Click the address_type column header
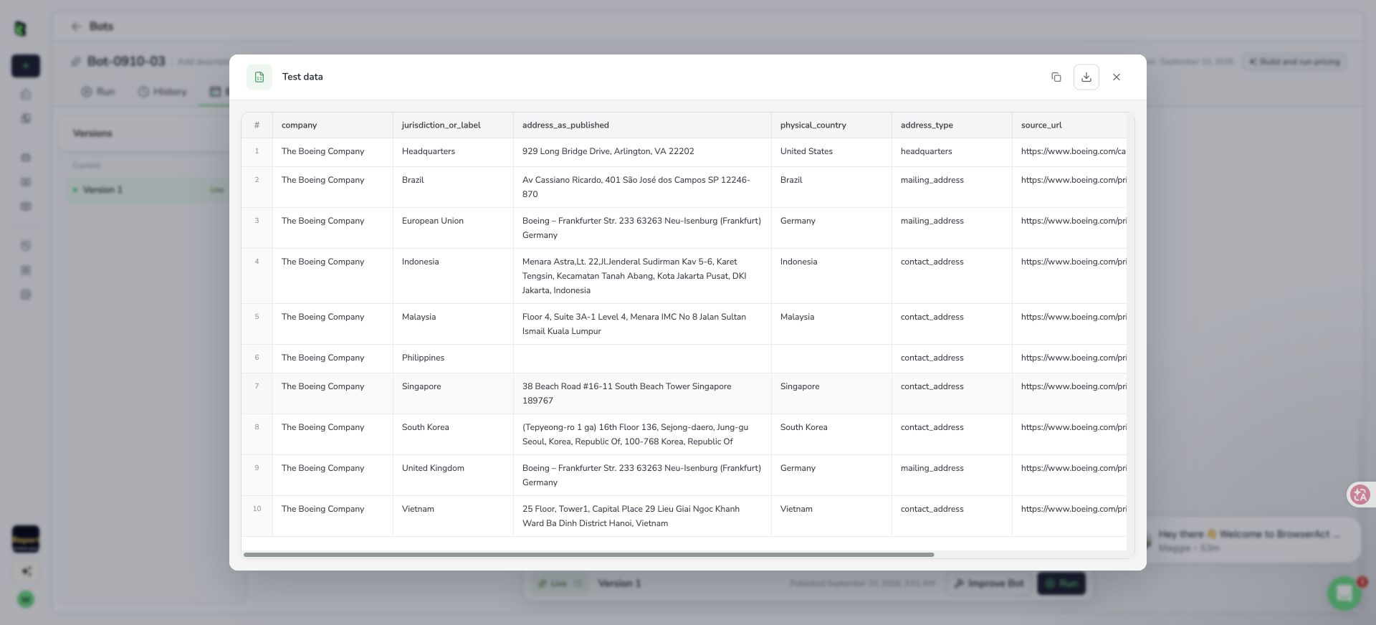 click(952, 125)
